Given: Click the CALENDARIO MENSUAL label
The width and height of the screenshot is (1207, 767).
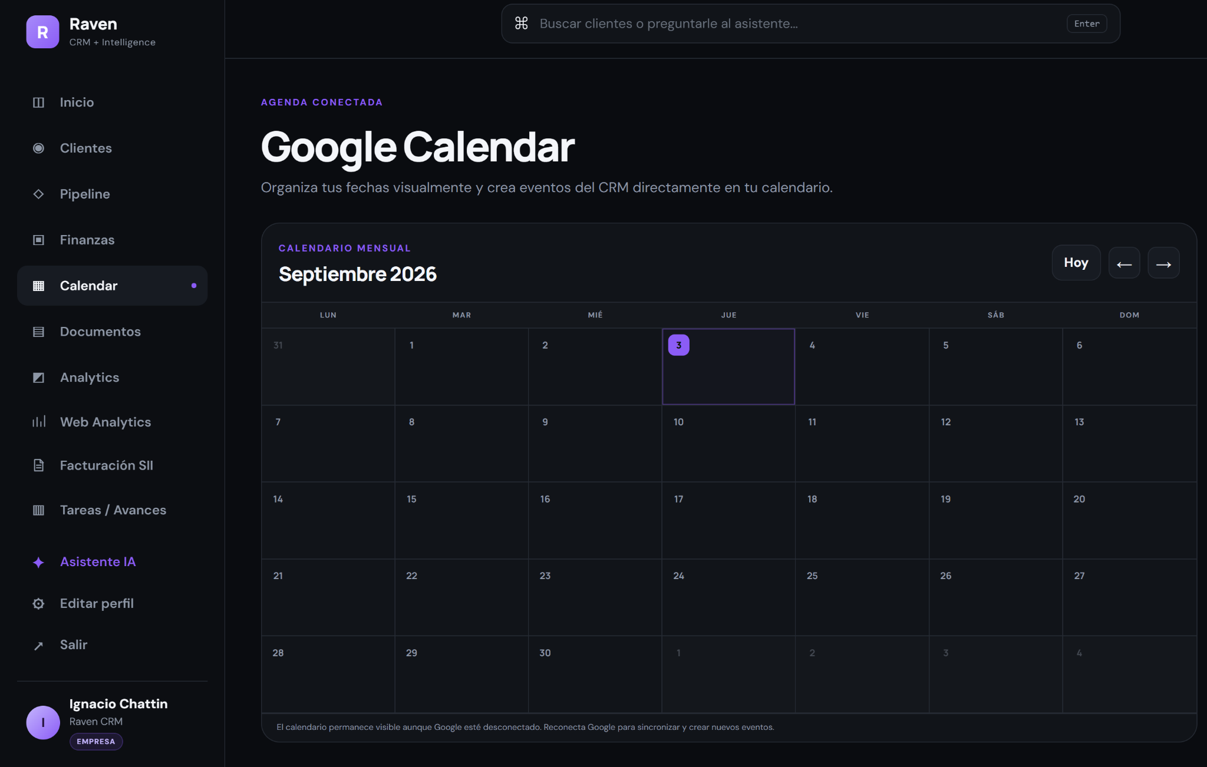Looking at the screenshot, I should pos(345,249).
